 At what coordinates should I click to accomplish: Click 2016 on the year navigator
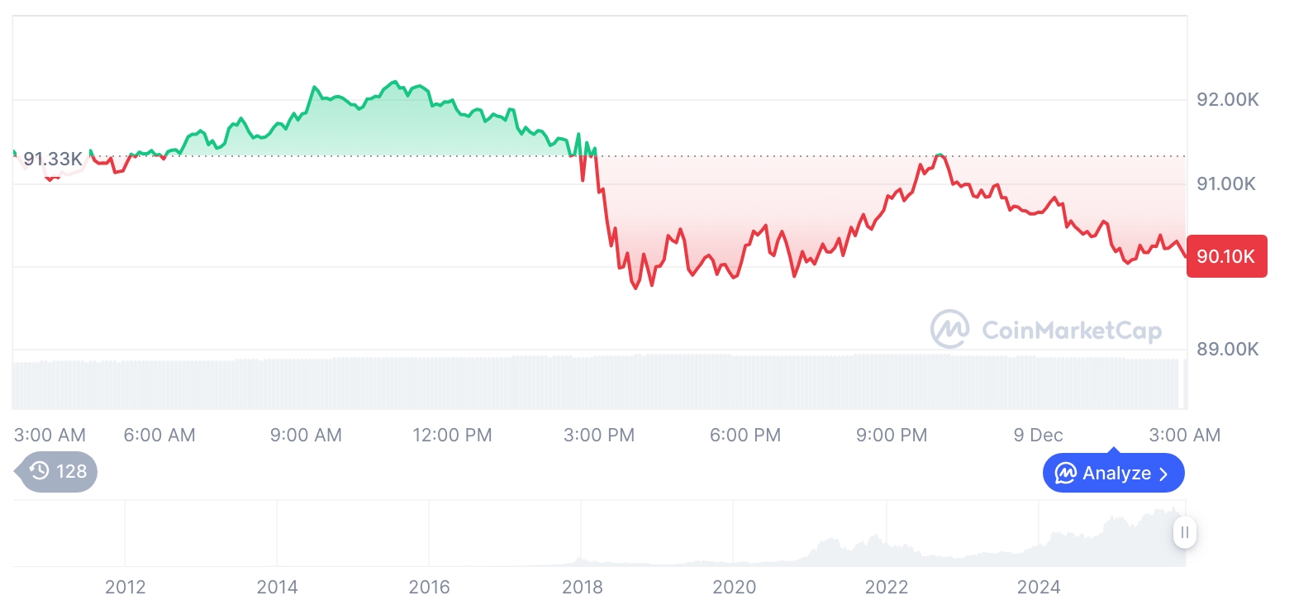(429, 587)
